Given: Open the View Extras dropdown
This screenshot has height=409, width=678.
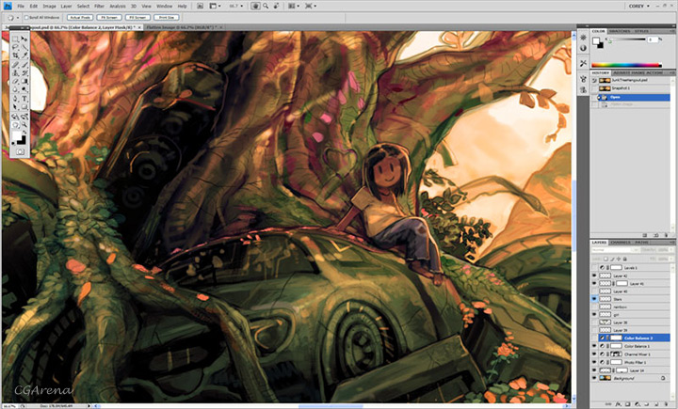Looking at the screenshot, I should 215,6.
